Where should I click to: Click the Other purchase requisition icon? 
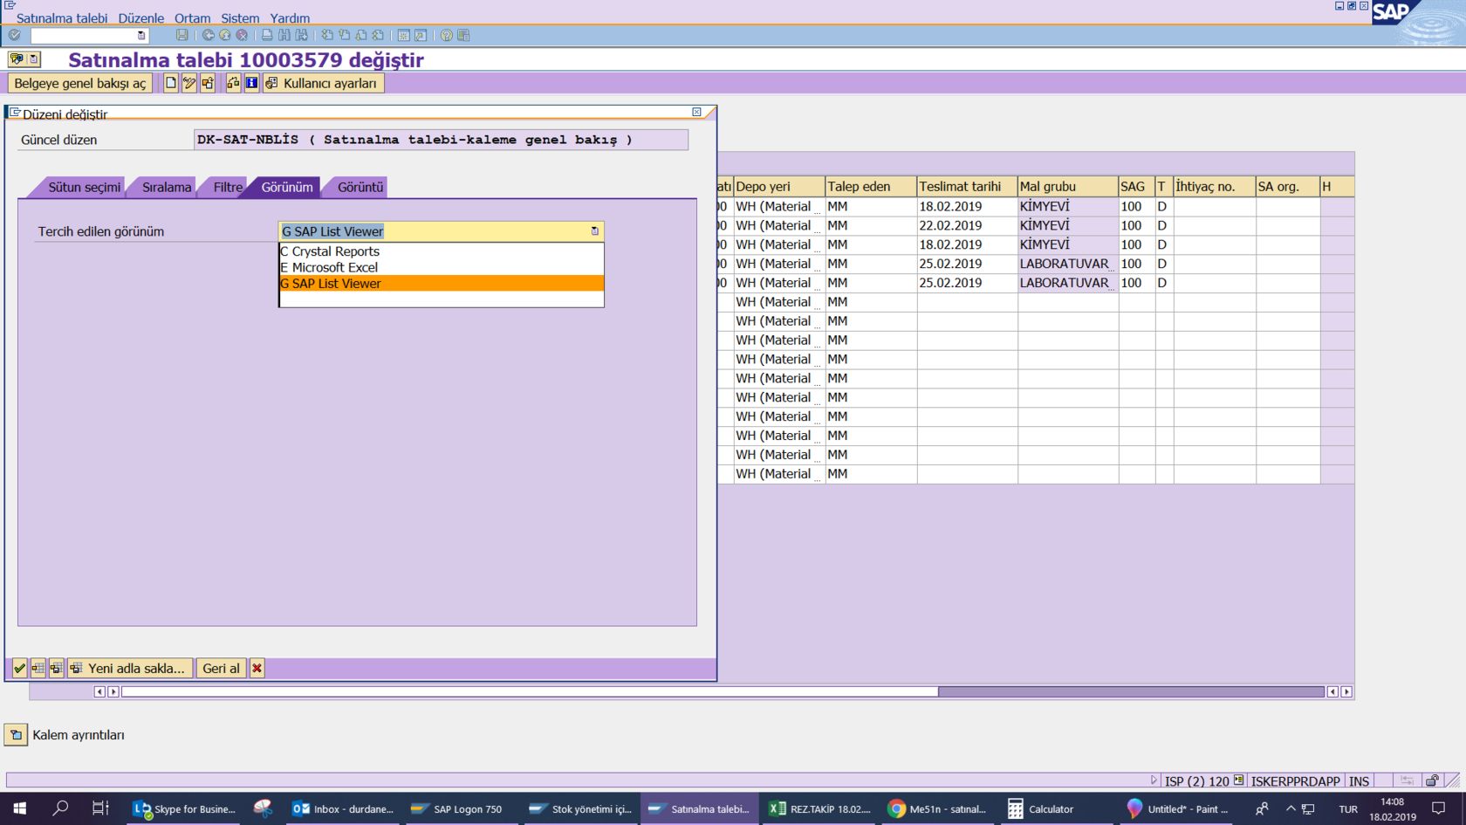(x=208, y=83)
